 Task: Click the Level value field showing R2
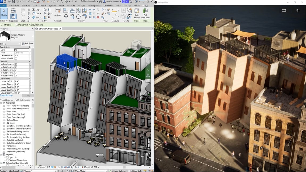click(x=22, y=50)
